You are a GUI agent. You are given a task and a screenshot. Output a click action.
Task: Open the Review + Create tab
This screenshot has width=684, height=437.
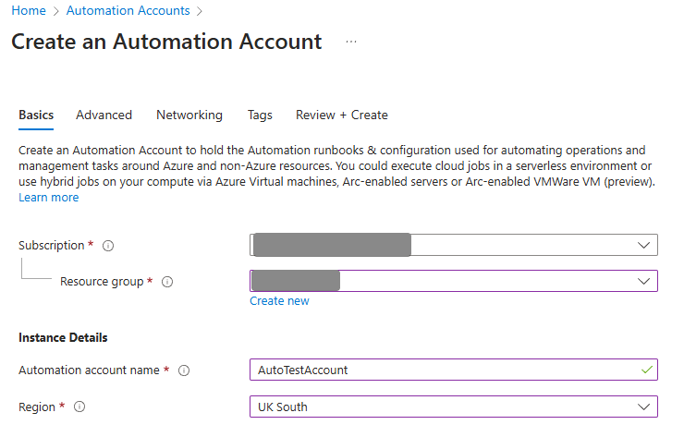tap(341, 115)
